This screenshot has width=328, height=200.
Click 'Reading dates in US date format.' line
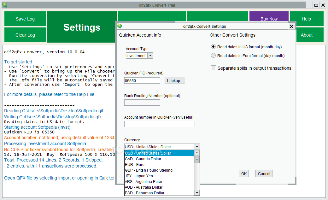pos(44,121)
